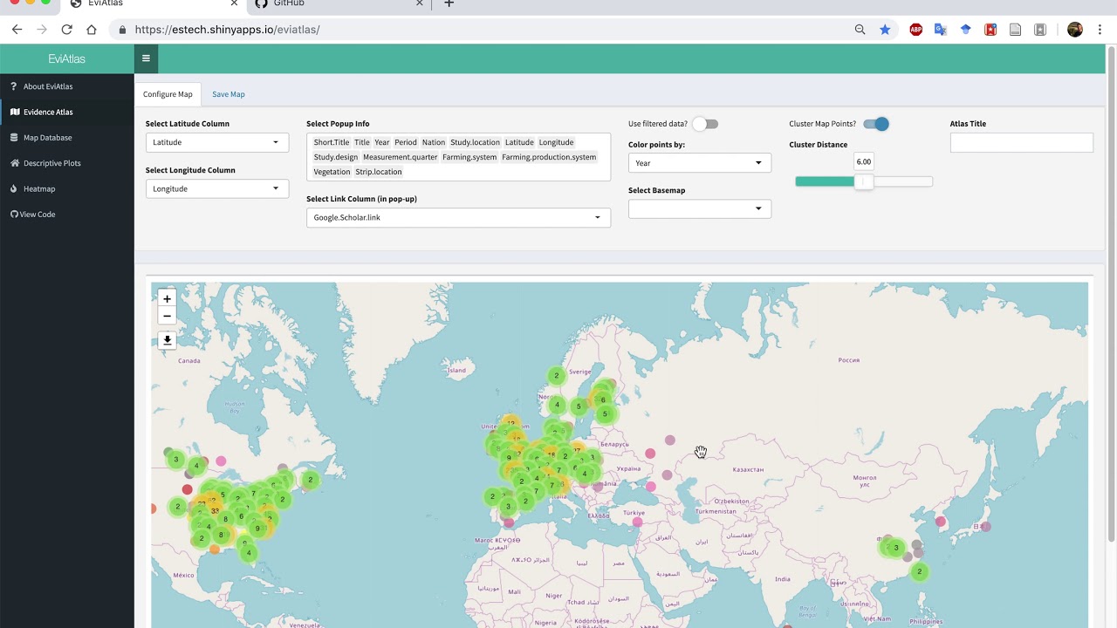1117x628 pixels.
Task: Open the cluster of 33 in North America
Action: (x=215, y=510)
